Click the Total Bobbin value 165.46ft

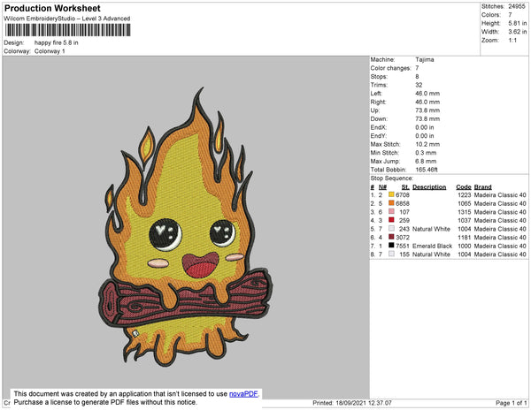(427, 170)
